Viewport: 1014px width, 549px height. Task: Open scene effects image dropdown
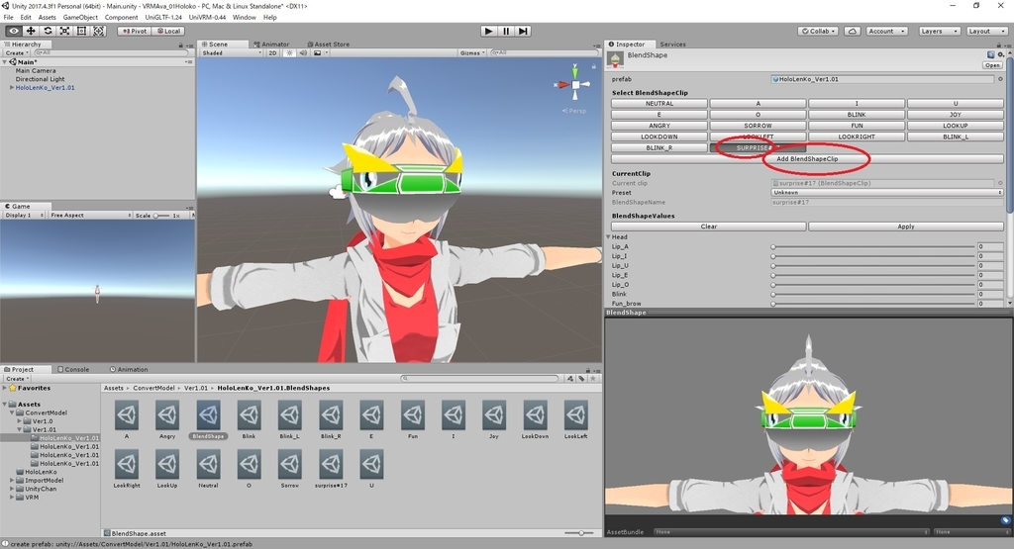(x=320, y=53)
